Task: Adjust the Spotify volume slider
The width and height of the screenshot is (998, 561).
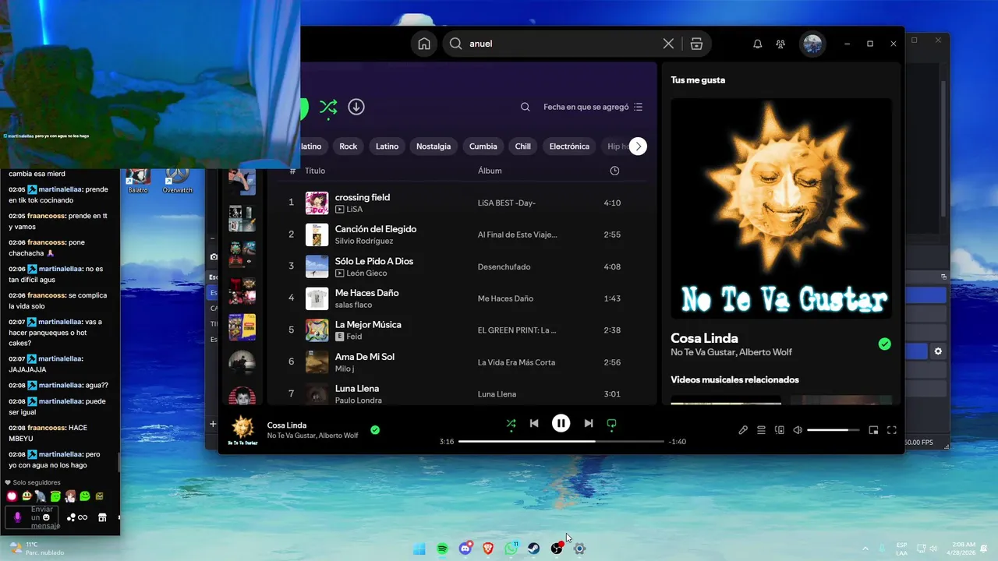Action: coord(833,430)
